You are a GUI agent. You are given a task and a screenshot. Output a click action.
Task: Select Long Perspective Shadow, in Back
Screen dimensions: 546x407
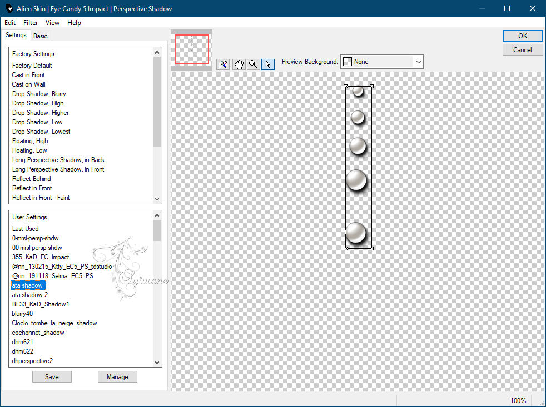tap(58, 160)
